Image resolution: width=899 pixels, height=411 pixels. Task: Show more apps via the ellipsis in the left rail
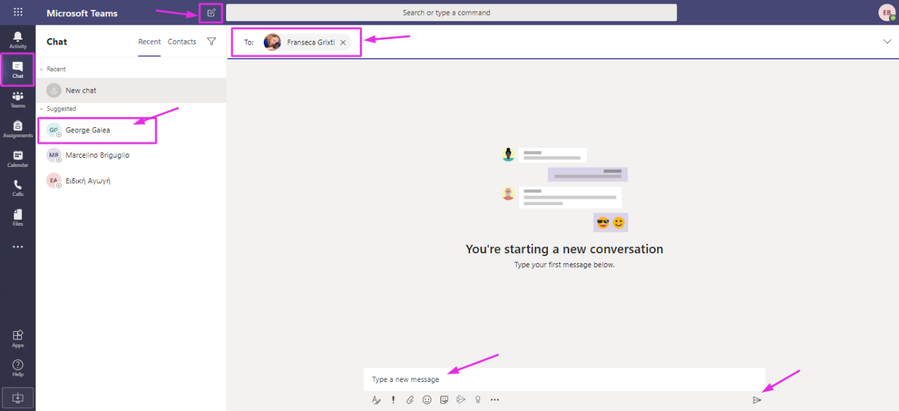pyautogui.click(x=18, y=247)
